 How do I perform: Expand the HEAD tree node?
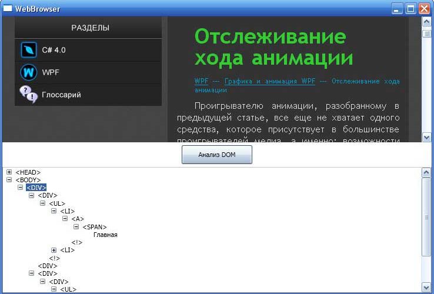pyautogui.click(x=9, y=172)
